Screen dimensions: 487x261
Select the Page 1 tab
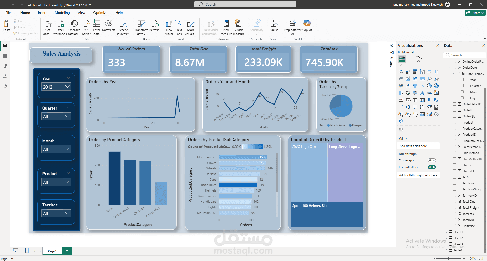[52, 251]
